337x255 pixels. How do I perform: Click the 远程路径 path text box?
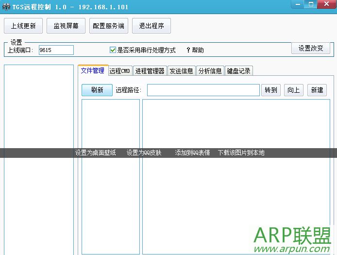click(203, 90)
